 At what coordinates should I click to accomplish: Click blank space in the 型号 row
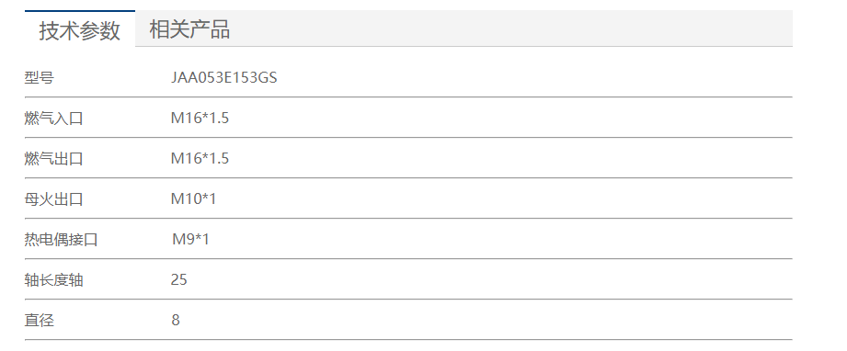click(534, 78)
